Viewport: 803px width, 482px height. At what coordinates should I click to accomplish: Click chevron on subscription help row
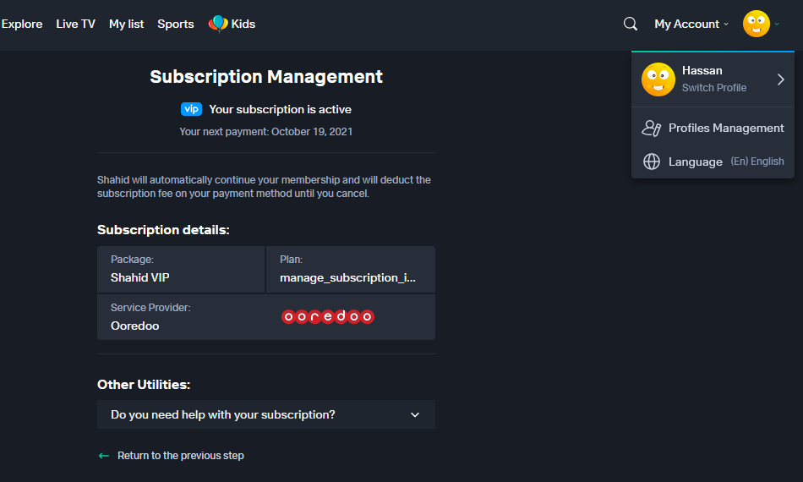[x=415, y=415]
